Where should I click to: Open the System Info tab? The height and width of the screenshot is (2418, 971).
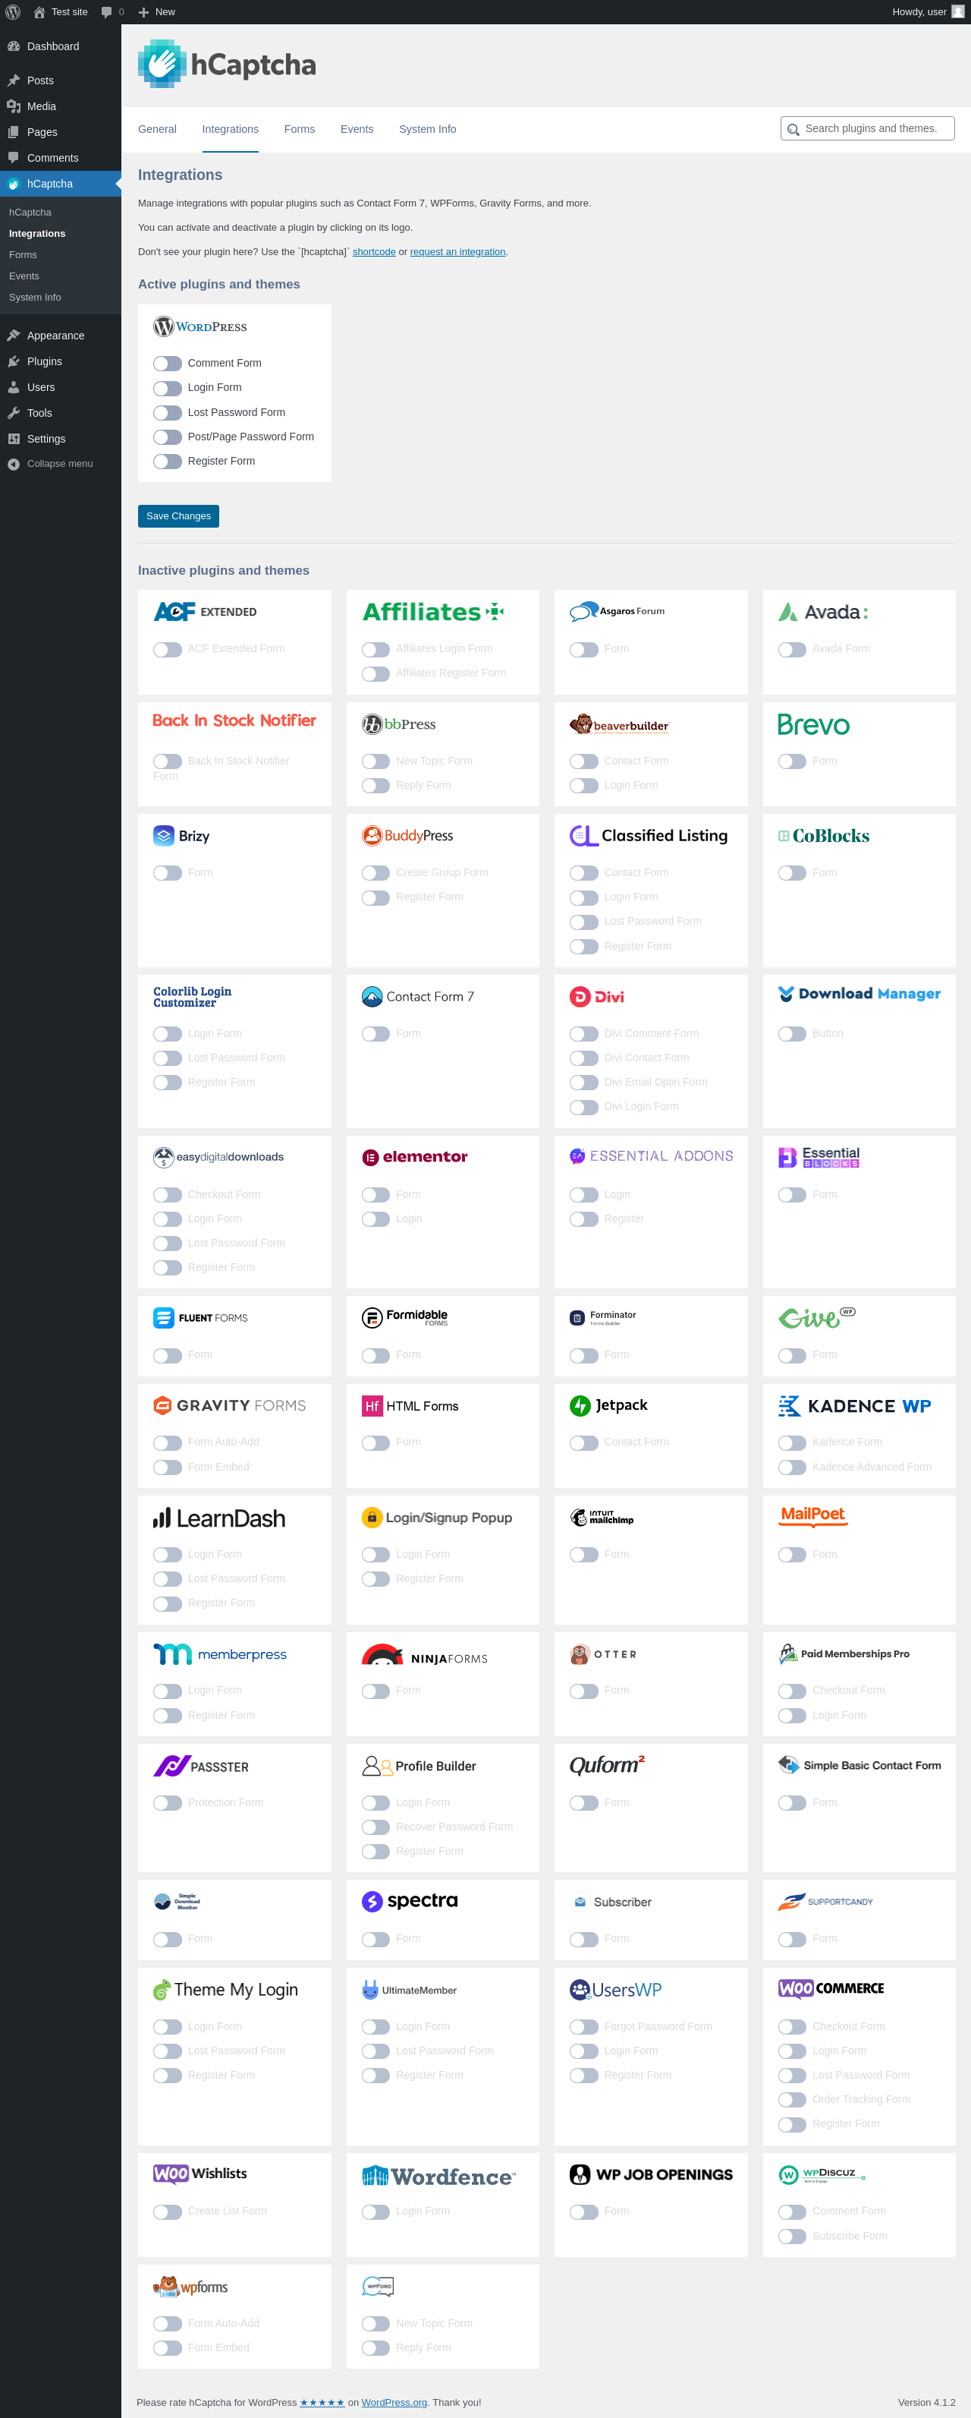[x=427, y=130]
